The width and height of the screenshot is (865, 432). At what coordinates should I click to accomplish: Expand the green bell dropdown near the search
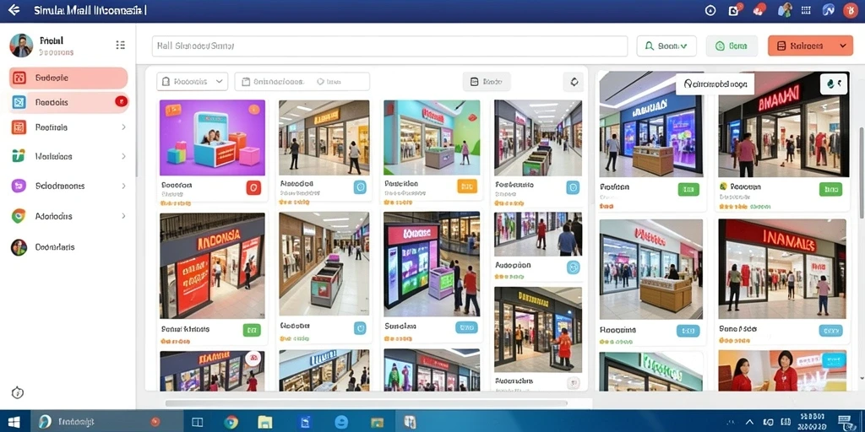pos(666,46)
